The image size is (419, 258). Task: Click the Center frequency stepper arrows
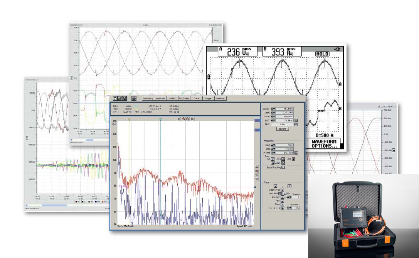pyautogui.click(x=273, y=109)
